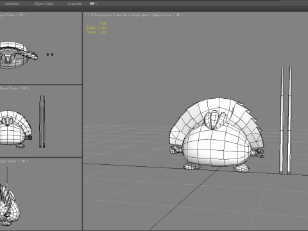The height and width of the screenshot is (231, 308).
Task: Click the Polys: 1,104 statistic
Action: click(x=97, y=28)
